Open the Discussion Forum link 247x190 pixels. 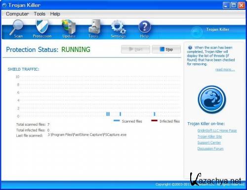tap(210, 148)
